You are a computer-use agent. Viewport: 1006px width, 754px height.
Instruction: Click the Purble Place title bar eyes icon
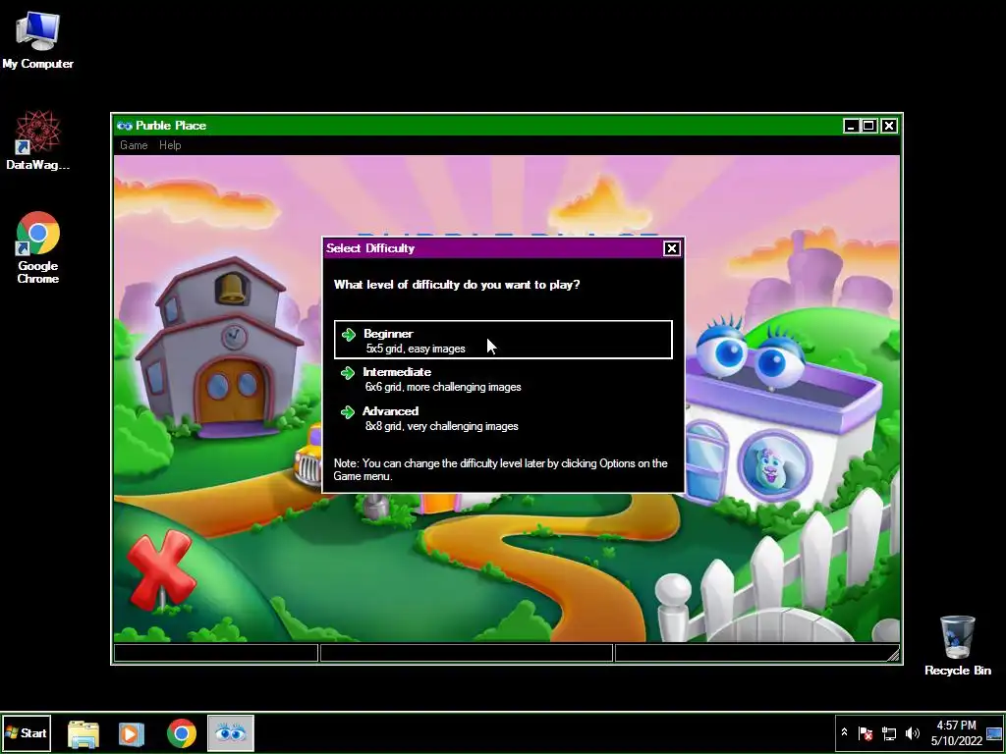125,126
